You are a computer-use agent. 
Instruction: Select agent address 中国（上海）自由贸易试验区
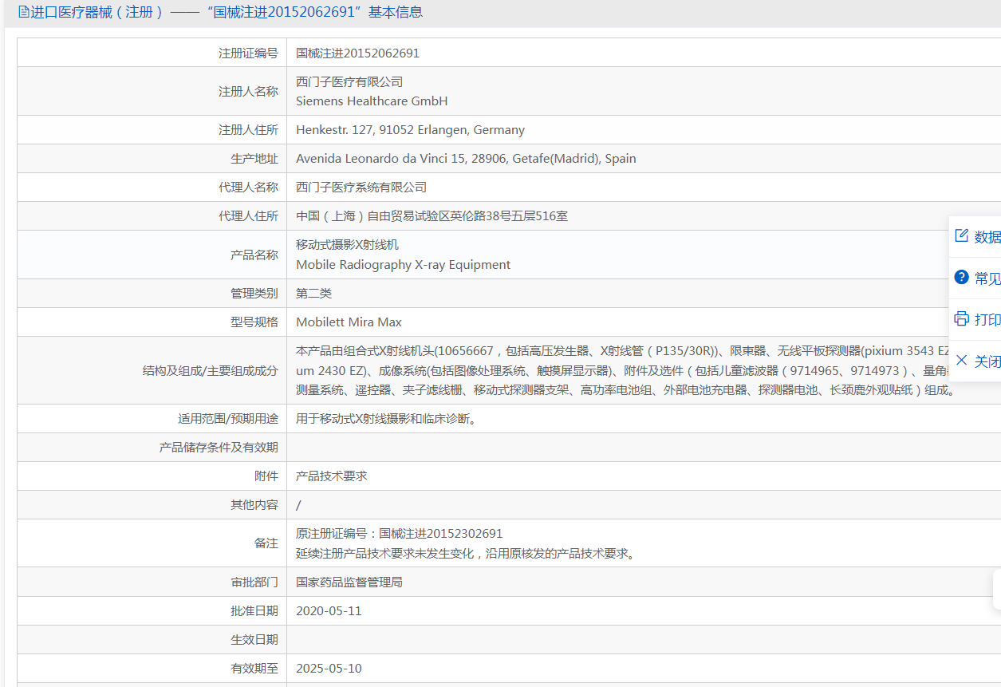tap(432, 216)
